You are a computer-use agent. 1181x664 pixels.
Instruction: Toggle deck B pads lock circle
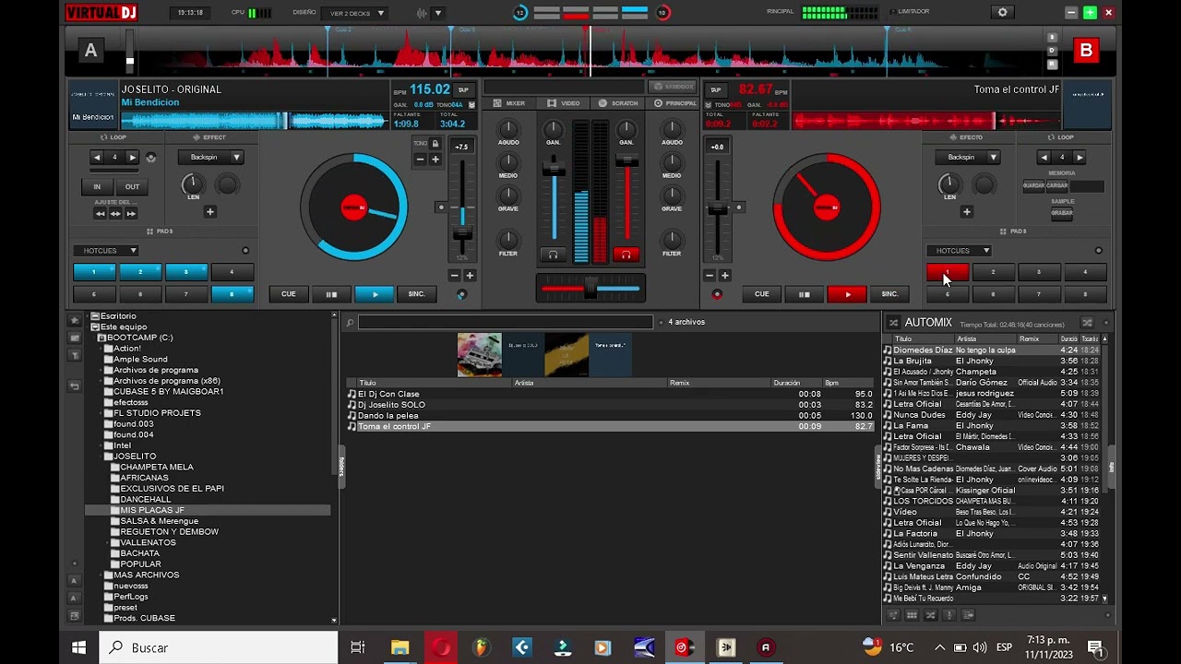pos(1098,251)
